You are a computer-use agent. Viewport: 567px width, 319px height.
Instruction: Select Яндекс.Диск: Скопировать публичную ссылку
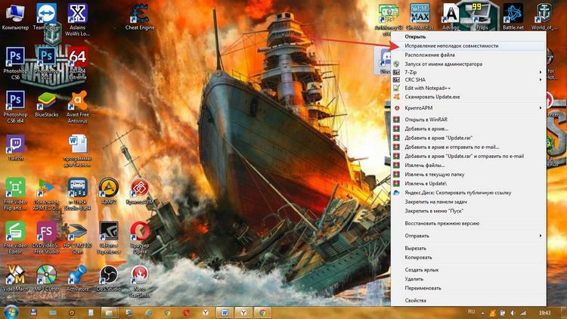(x=469, y=193)
